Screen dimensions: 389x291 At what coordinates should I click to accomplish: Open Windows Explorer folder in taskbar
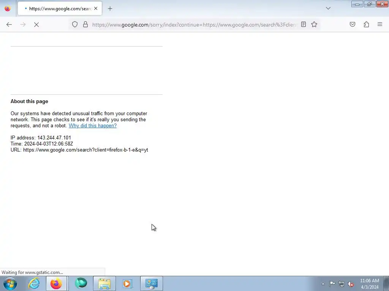click(x=104, y=283)
